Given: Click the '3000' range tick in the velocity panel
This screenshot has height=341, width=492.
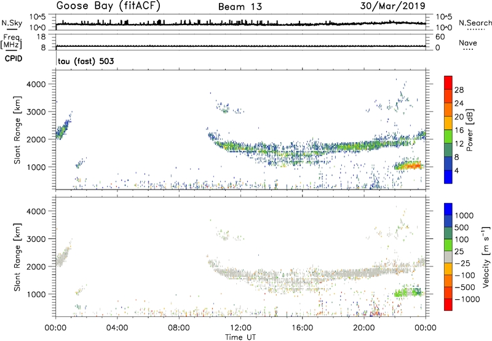Looking at the screenshot, I should tap(36, 239).
